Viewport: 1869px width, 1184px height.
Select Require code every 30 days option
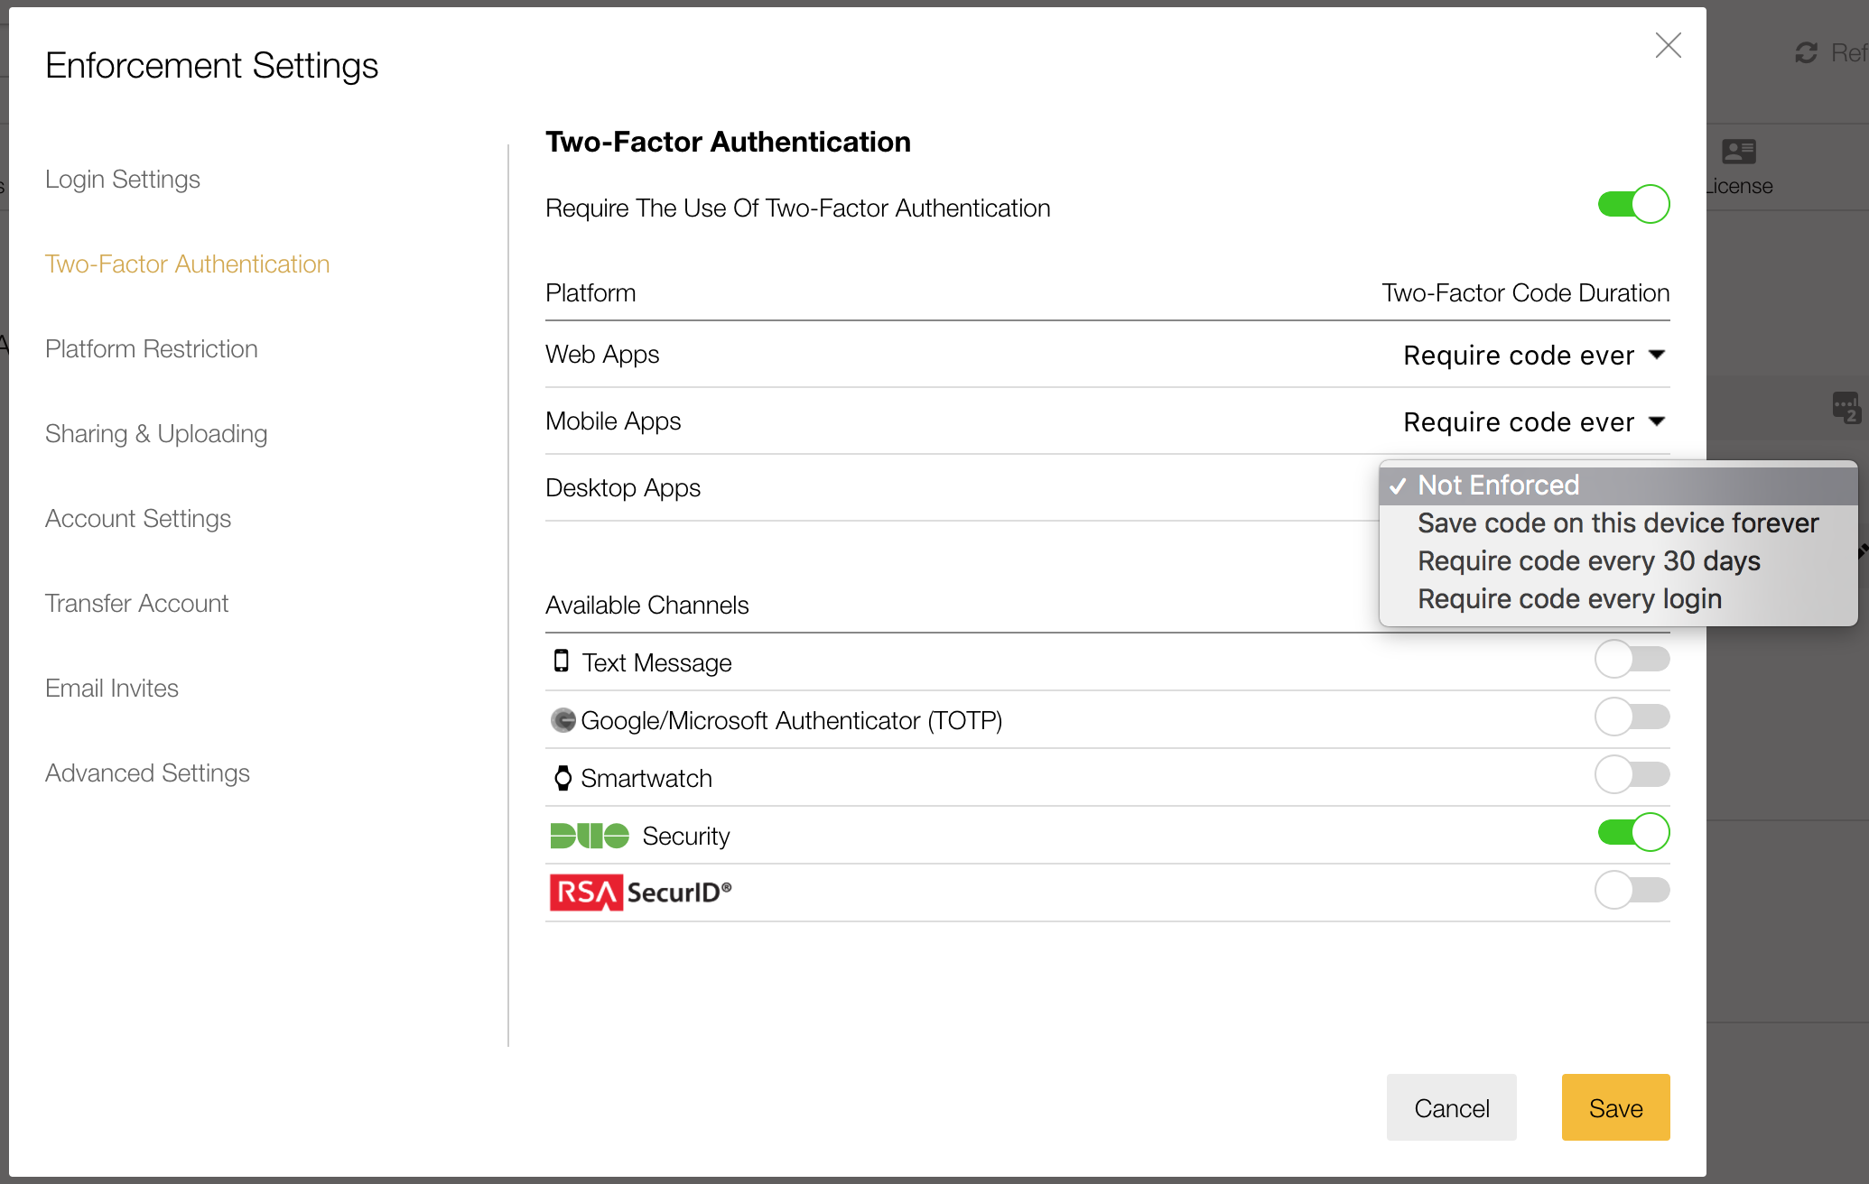[1588, 560]
